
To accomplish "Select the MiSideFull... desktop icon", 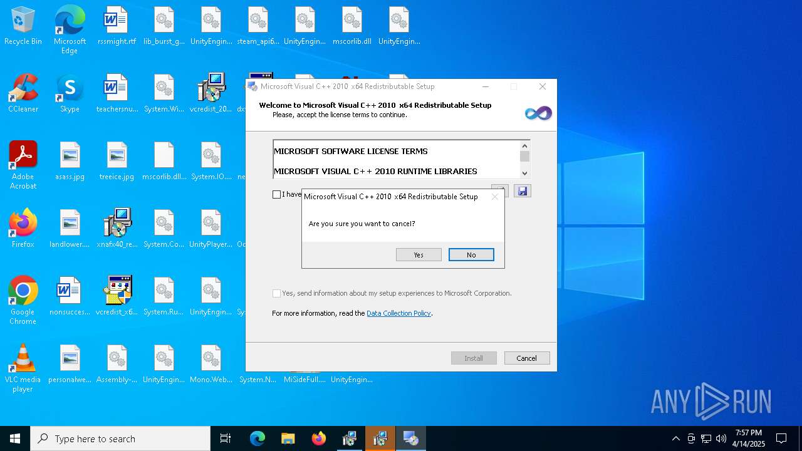I will point(305,378).
